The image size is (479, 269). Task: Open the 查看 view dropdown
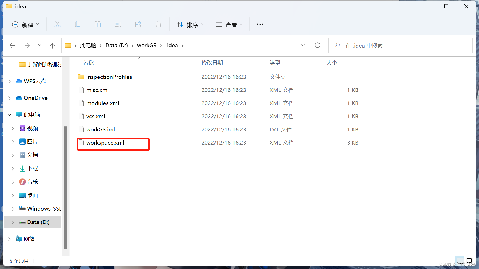pos(229,25)
